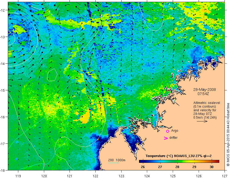Click the longitude axis label '122'
The height and width of the screenshot is (178, 230).
(x=95, y=176)
